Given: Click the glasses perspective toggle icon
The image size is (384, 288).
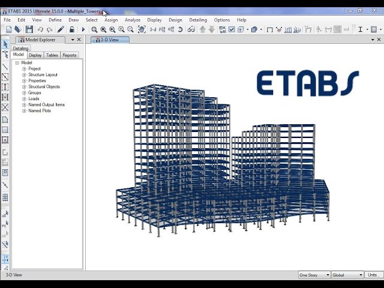Looking at the screenshot, I should (191, 29).
